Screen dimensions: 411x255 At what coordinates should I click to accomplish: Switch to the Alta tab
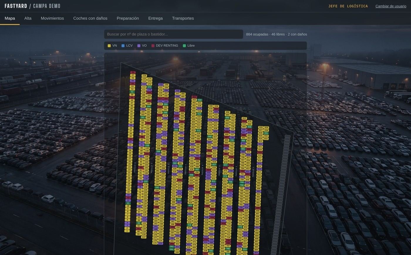[x=28, y=18]
